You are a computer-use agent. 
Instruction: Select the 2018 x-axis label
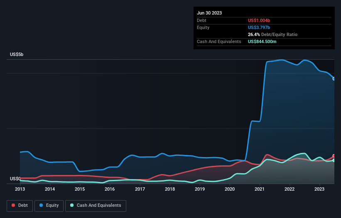(x=170, y=189)
